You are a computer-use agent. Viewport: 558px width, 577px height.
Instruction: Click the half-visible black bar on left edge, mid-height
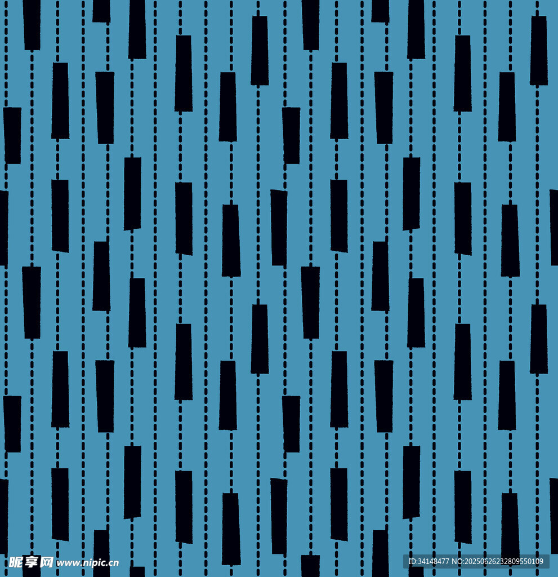pyautogui.click(x=3, y=228)
